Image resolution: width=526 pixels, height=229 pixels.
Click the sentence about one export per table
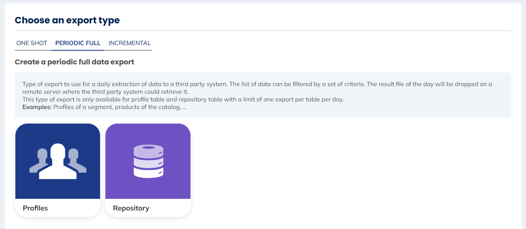click(x=183, y=99)
